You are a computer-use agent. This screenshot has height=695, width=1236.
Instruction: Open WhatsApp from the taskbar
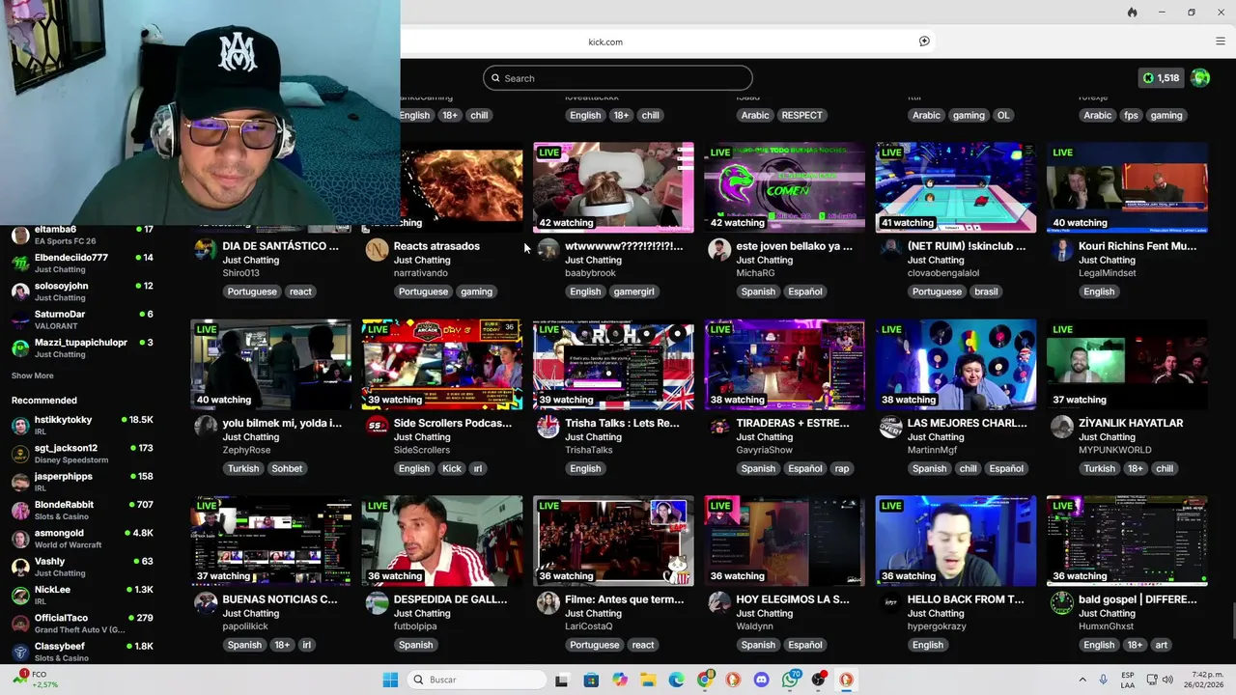[x=791, y=680]
